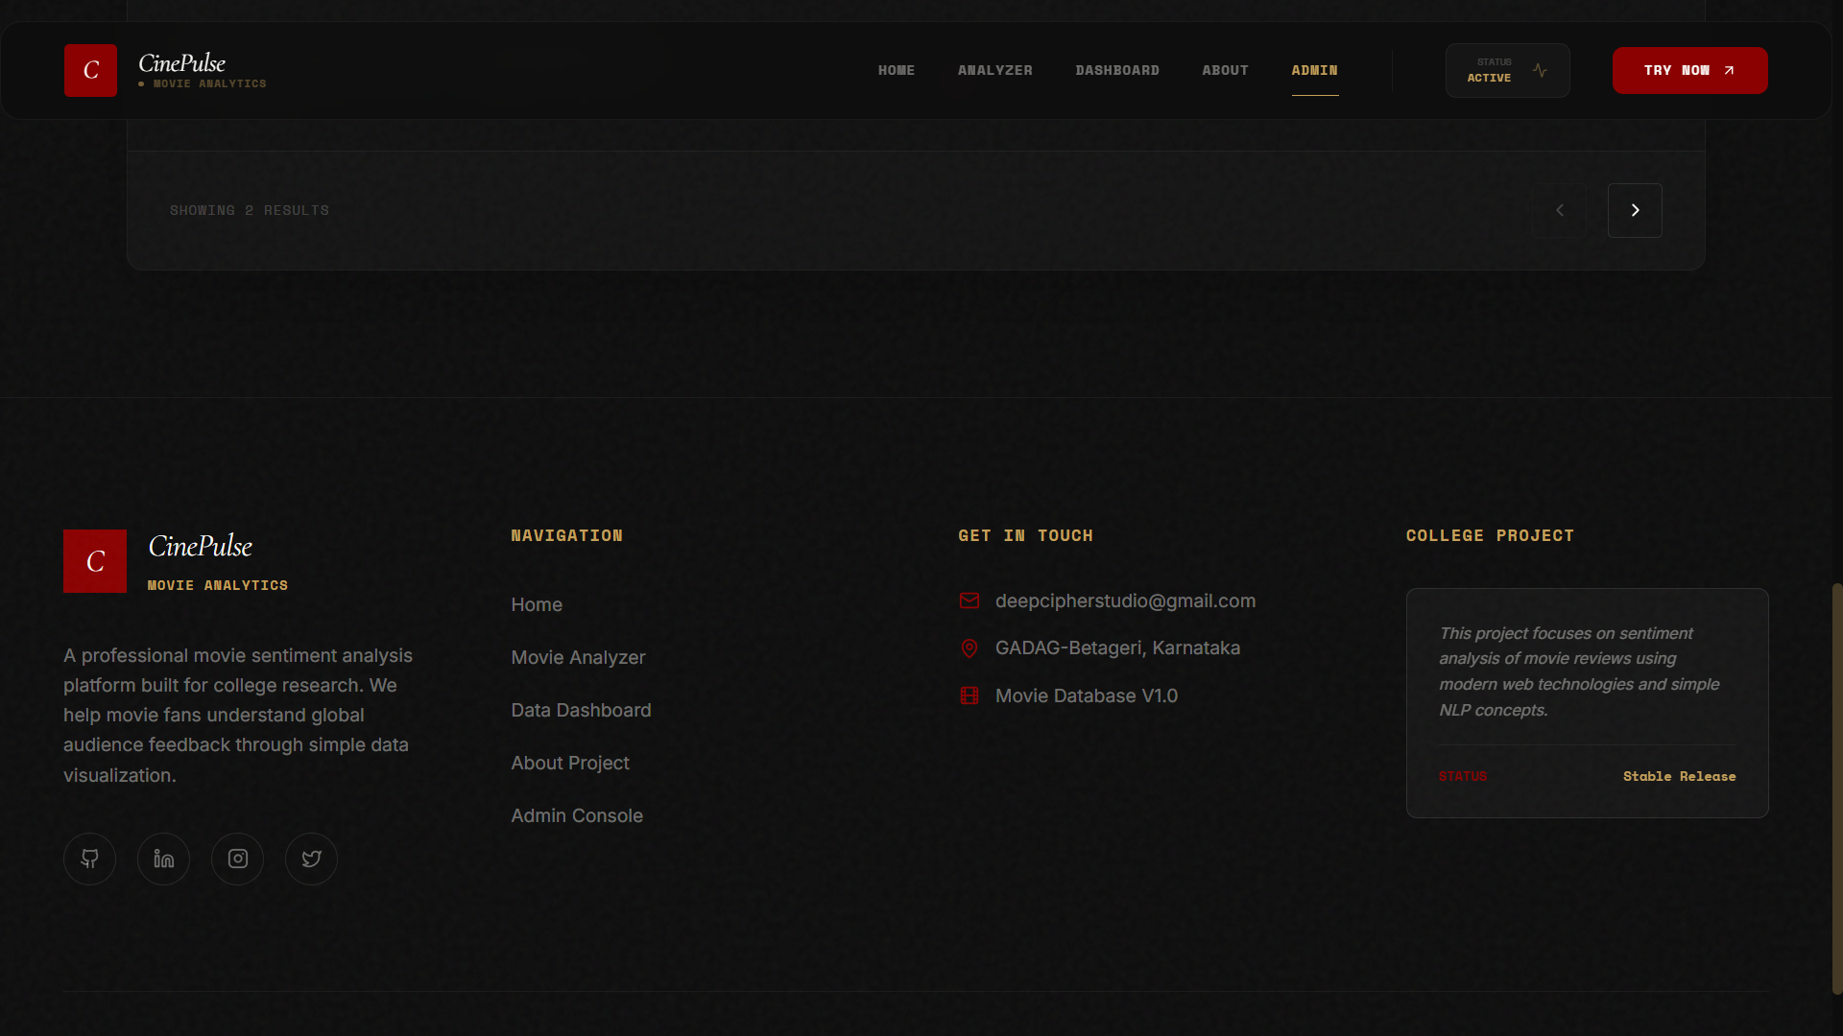Click the Status Active indicator
Viewport: 1843px width, 1036px height.
[x=1508, y=70]
